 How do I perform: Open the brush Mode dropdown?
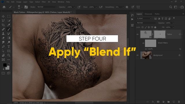pyautogui.click(x=47, y=7)
